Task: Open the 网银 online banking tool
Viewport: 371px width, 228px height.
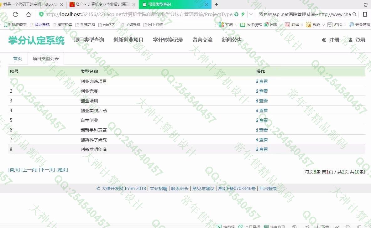Action: pyautogui.click(x=271, y=25)
